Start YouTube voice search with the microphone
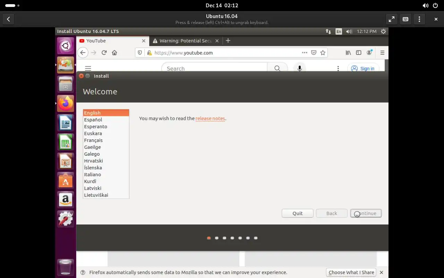Image resolution: width=444 pixels, height=278 pixels. (300, 68)
